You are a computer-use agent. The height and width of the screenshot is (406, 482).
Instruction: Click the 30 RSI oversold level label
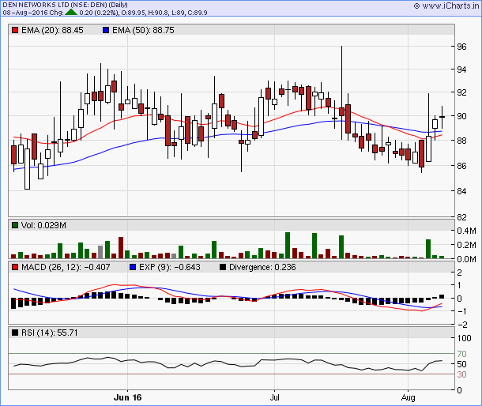tap(461, 374)
